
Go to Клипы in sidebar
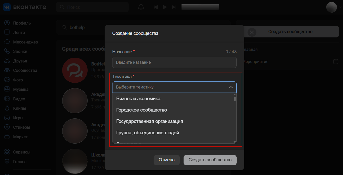coord(20,108)
